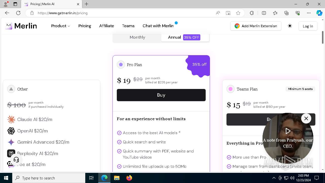The height and width of the screenshot is (183, 325).
Task: Open the Affiliate nav link
Action: click(x=106, y=26)
